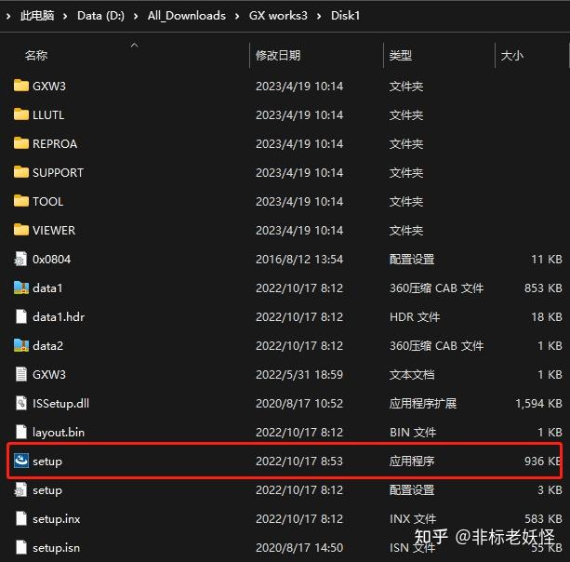The height and width of the screenshot is (562, 570).
Task: Click the 11 KB size cell
Action: coord(547,259)
